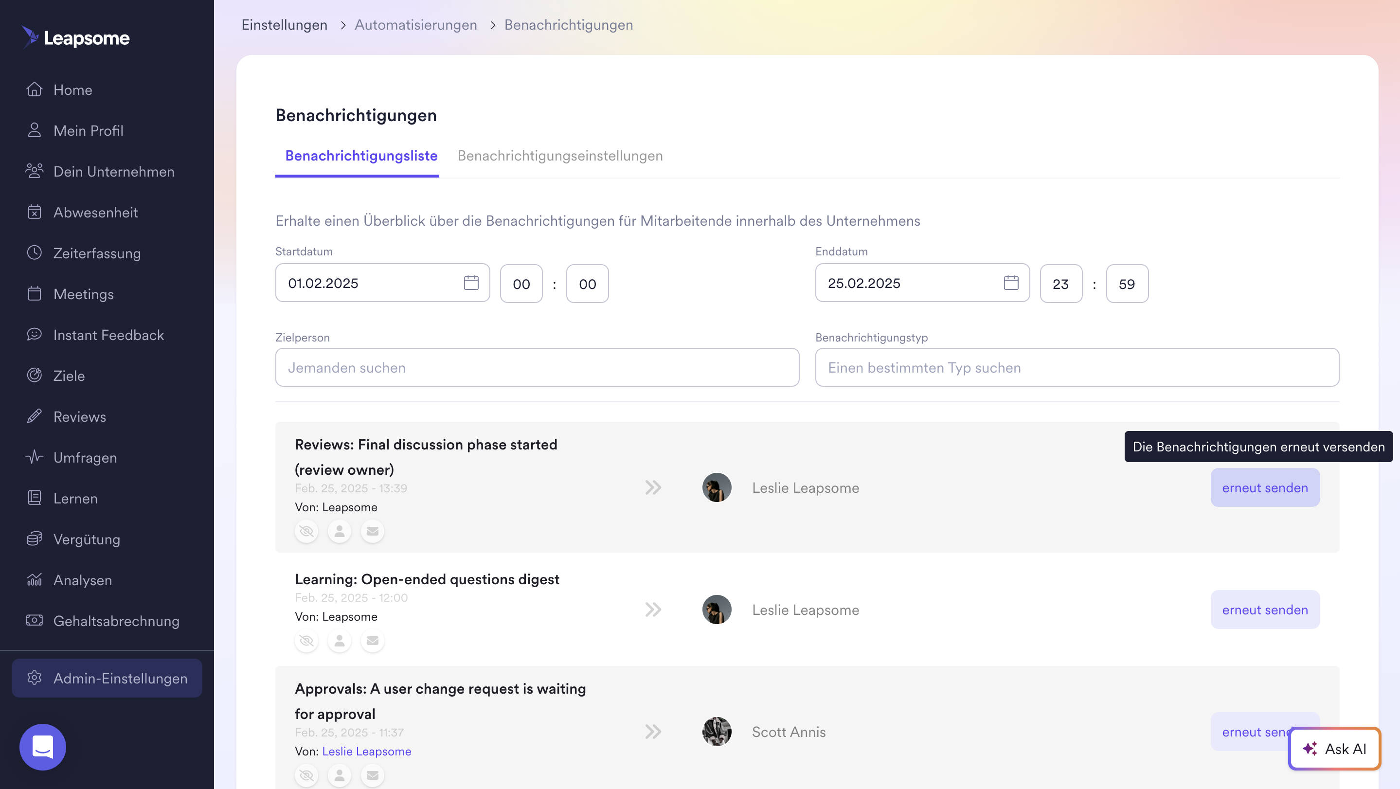Toggle hidden-eye icon on Approvals notification
This screenshot has width=1400, height=789.
pos(306,775)
